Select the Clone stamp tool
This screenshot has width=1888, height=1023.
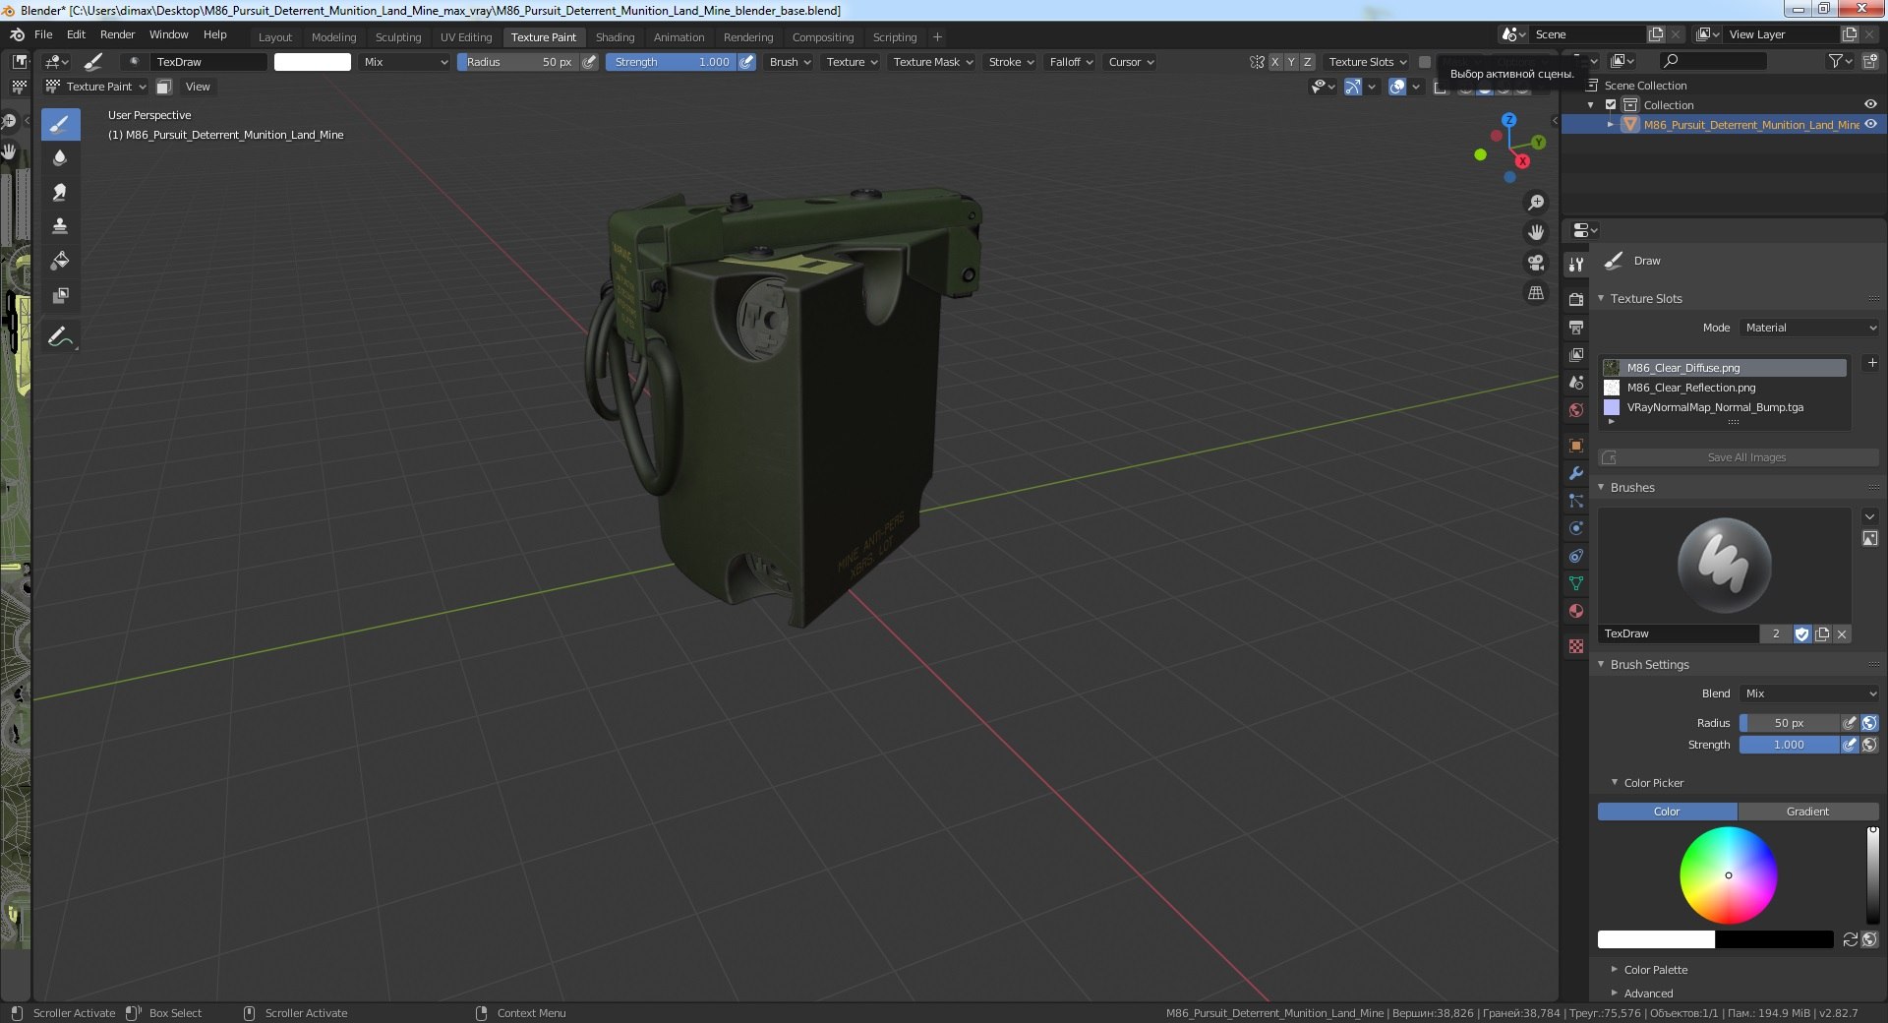point(60,226)
